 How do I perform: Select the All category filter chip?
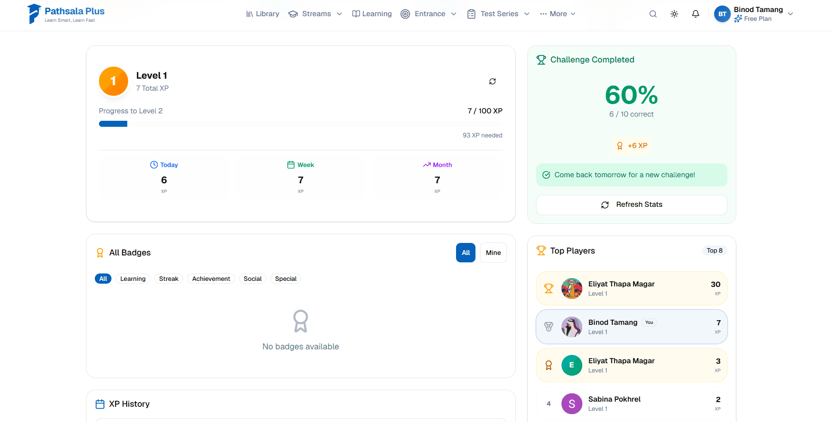[x=103, y=279]
